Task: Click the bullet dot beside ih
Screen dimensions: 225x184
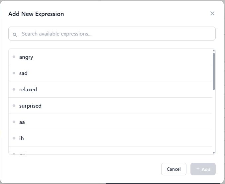Action: click(14, 138)
